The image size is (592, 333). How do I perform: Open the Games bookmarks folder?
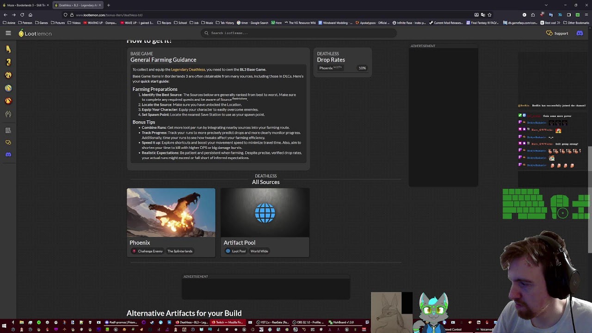pos(42,23)
